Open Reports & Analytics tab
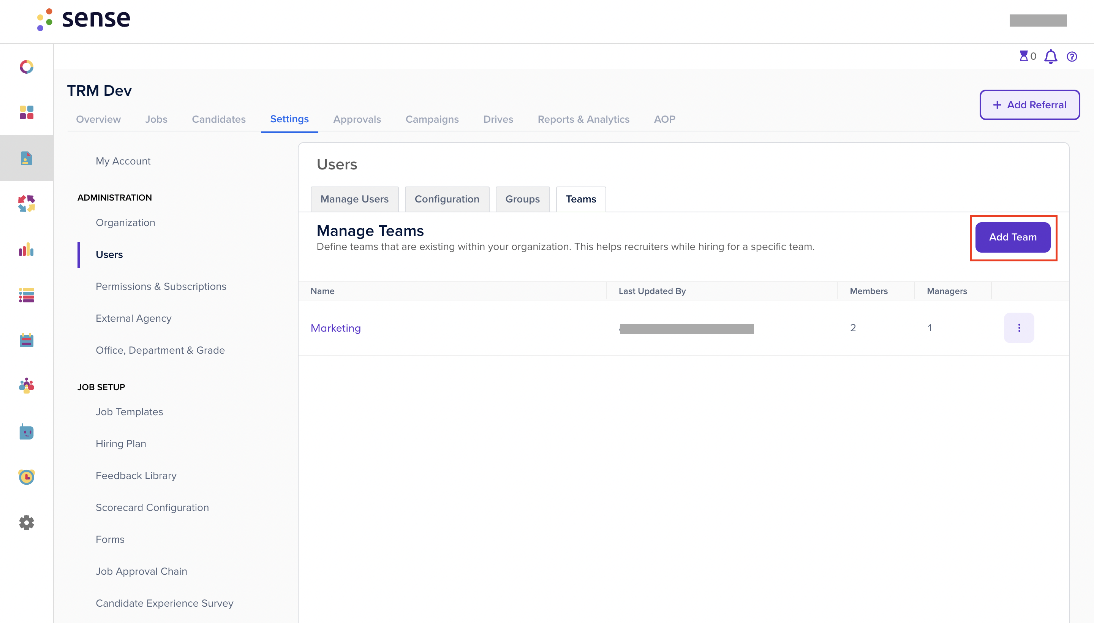Viewport: 1094px width, 623px height. 583,119
